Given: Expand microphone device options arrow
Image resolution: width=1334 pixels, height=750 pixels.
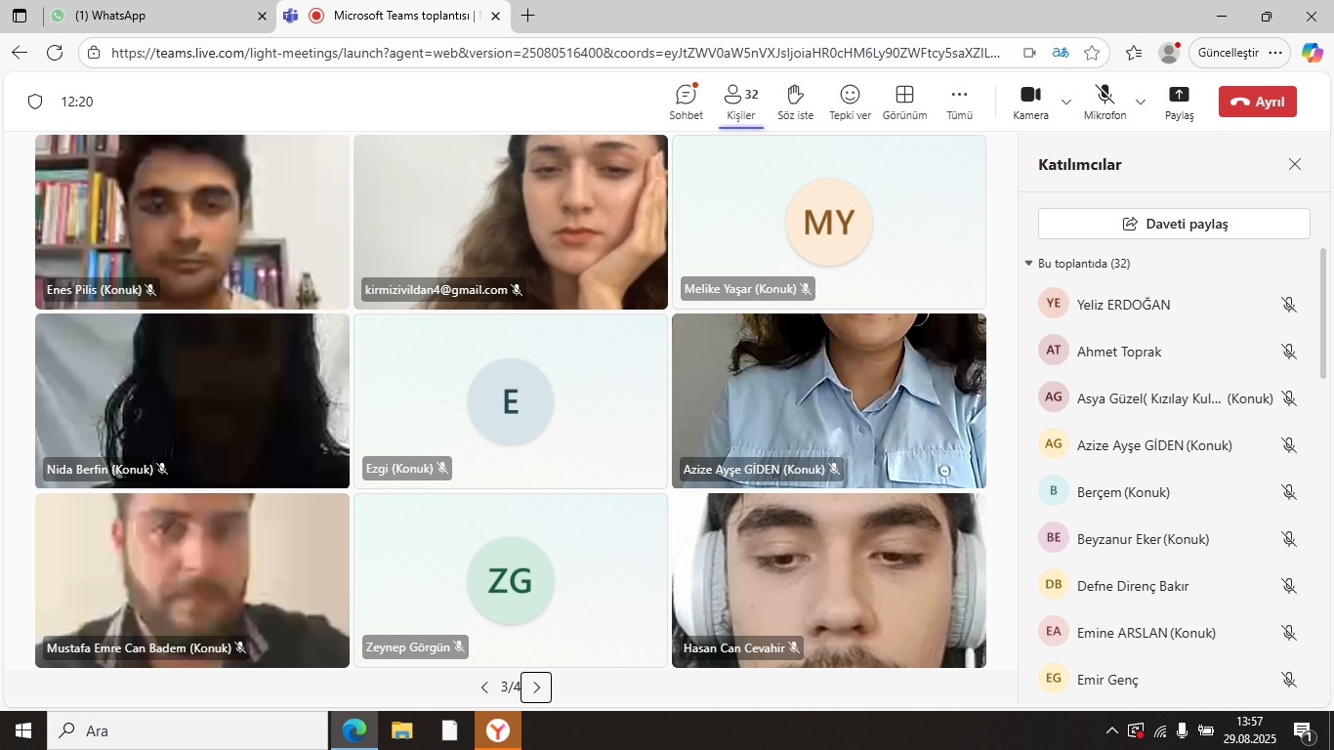Looking at the screenshot, I should point(1140,102).
